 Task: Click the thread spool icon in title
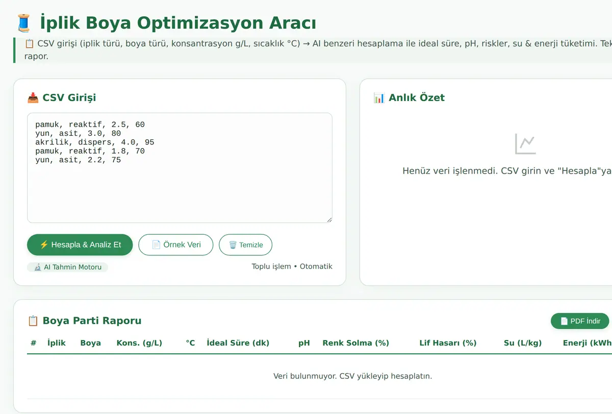(x=23, y=23)
